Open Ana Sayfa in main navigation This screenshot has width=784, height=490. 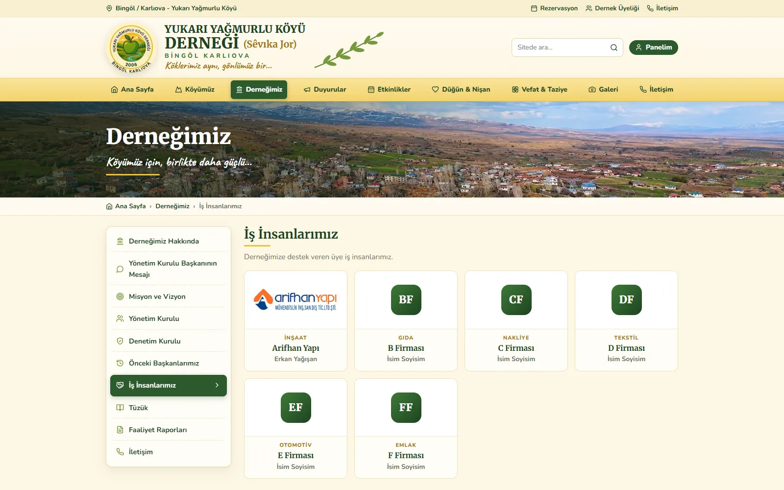[132, 90]
